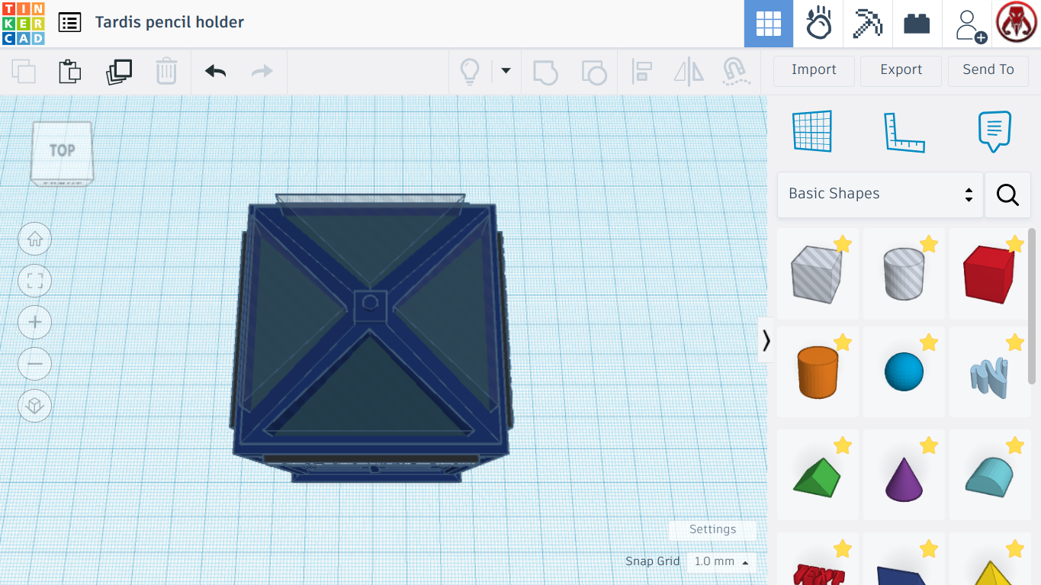The image size is (1041, 585).
Task: Open the user profile avatar
Action: (x=1016, y=23)
